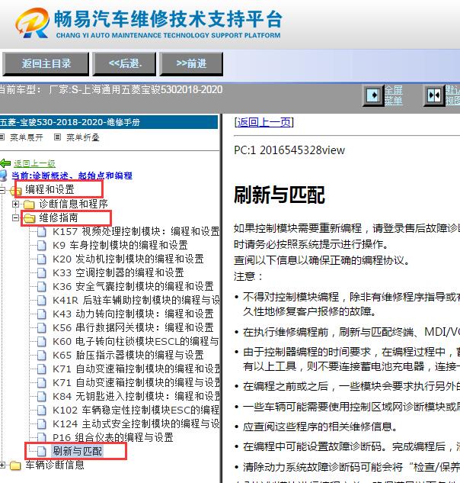
Task: Click the 默认视图 default view icon
Action: [x=434, y=95]
